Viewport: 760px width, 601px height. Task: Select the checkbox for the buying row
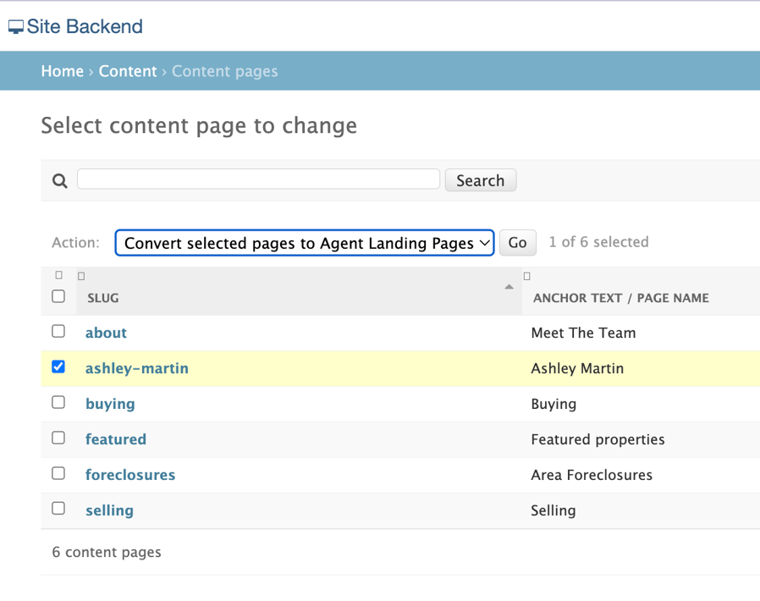58,402
